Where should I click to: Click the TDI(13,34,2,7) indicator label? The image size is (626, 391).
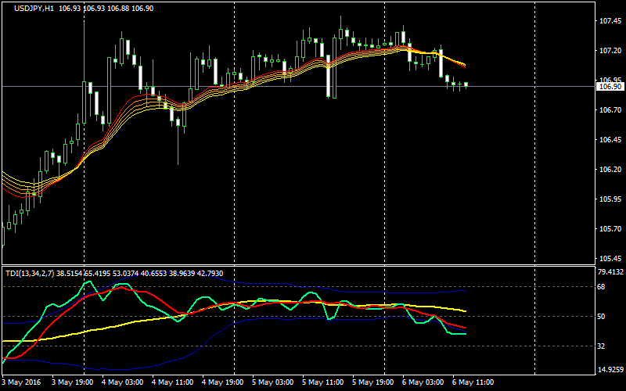point(31,273)
